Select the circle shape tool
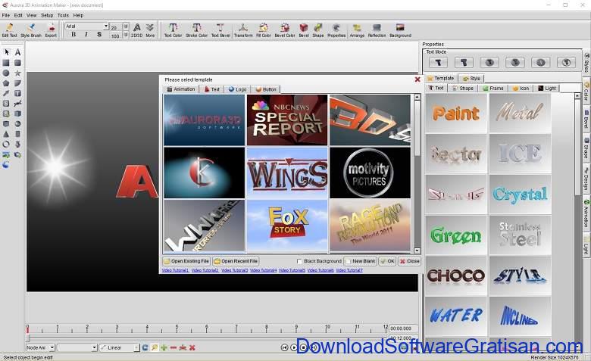This screenshot has height=361, width=591. (6, 73)
